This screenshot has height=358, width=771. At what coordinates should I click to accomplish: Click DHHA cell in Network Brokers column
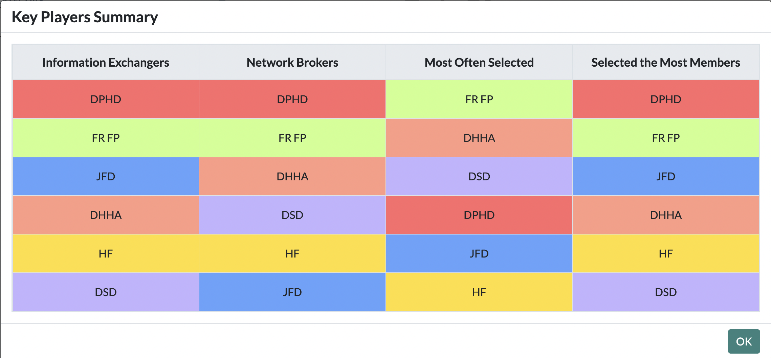(x=292, y=176)
